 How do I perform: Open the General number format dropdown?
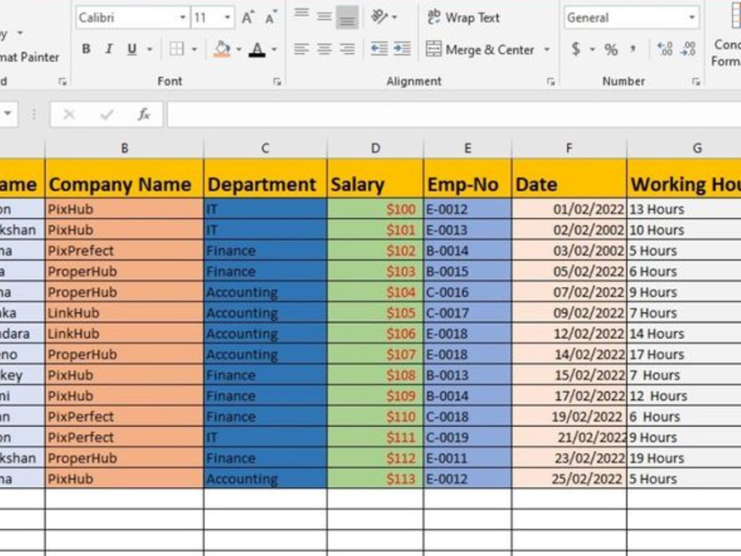[x=692, y=18]
